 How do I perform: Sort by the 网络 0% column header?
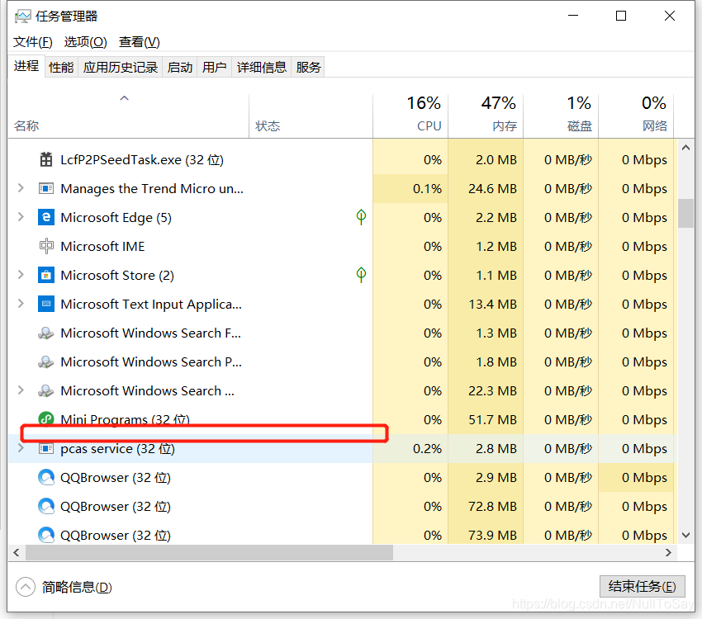coord(636,116)
